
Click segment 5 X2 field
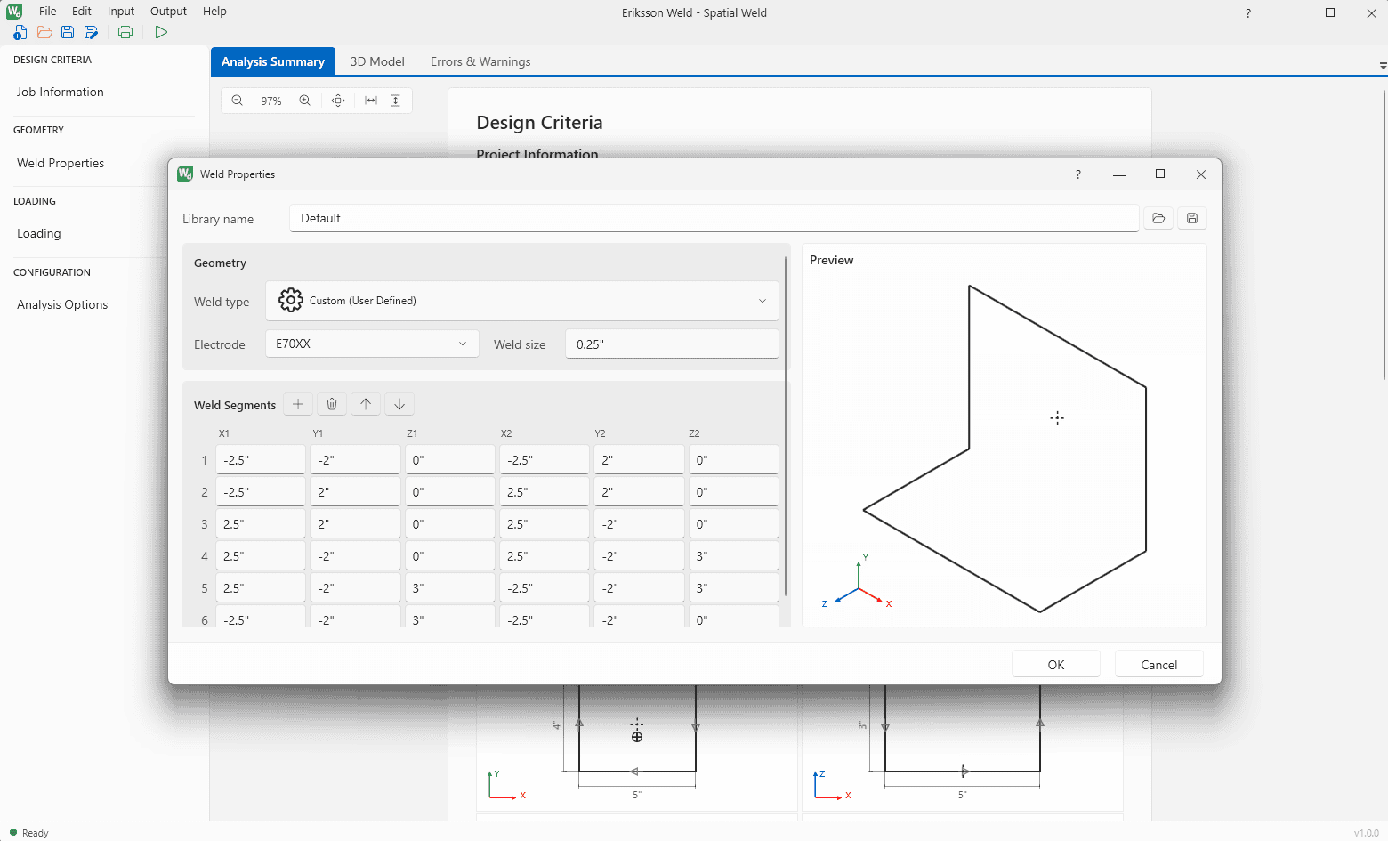545,588
